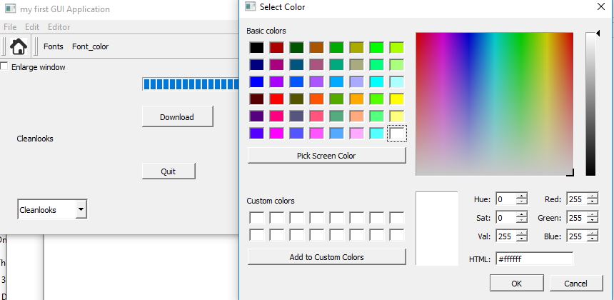Click the brightness value slider bar
This screenshot has width=614, height=300.
(590, 104)
